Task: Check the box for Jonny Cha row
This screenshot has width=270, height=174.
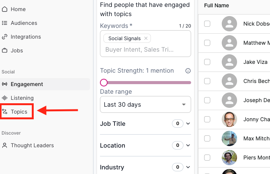Action: [207, 119]
